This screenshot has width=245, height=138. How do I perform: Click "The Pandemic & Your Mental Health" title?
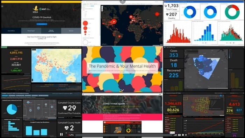coord(122,66)
